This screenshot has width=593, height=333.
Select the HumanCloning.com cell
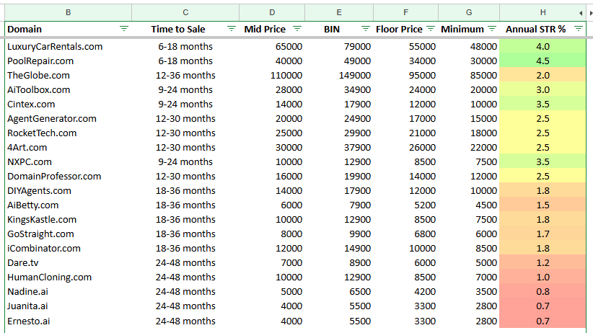pyautogui.click(x=68, y=277)
